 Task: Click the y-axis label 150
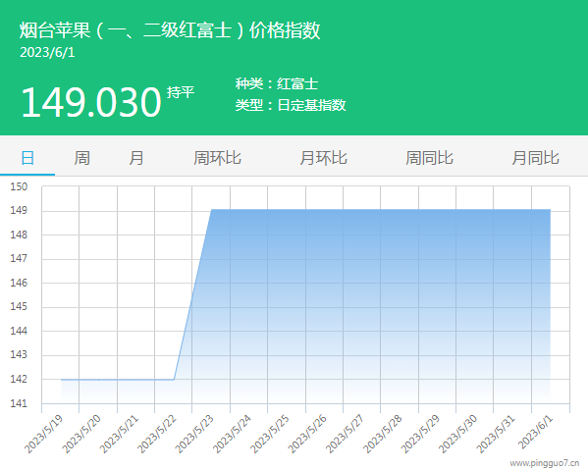coord(19,186)
